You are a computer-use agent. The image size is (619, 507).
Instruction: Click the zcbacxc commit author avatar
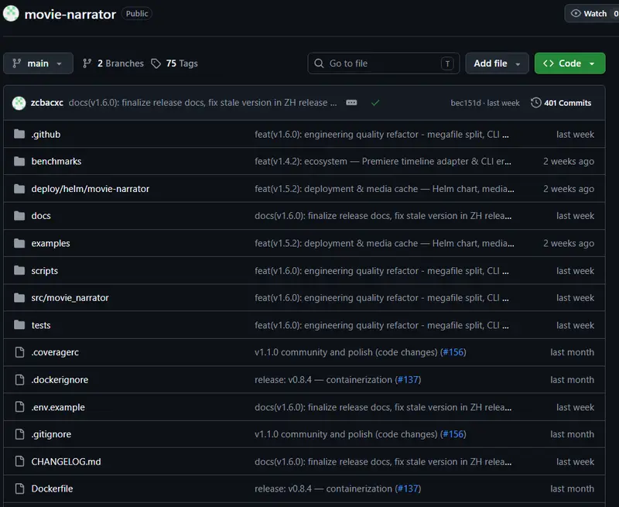point(19,103)
